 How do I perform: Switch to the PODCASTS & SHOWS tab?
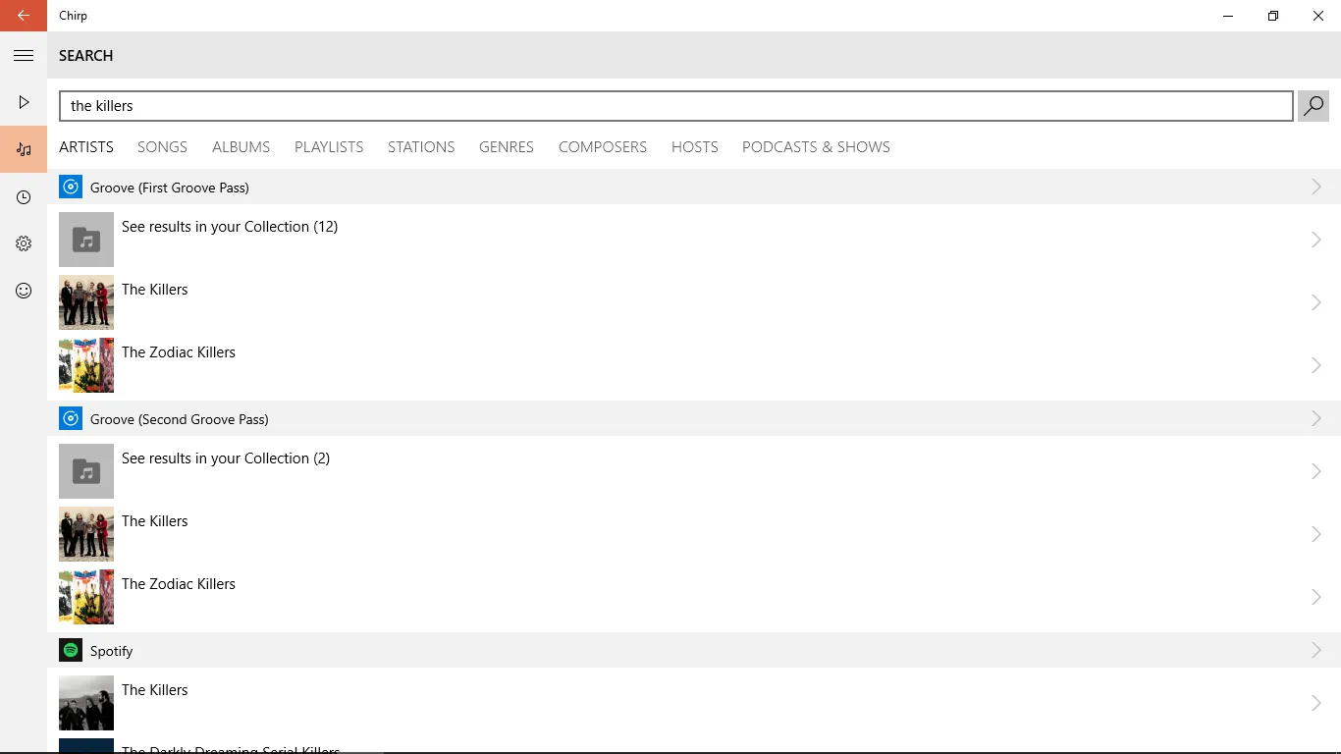click(x=816, y=147)
